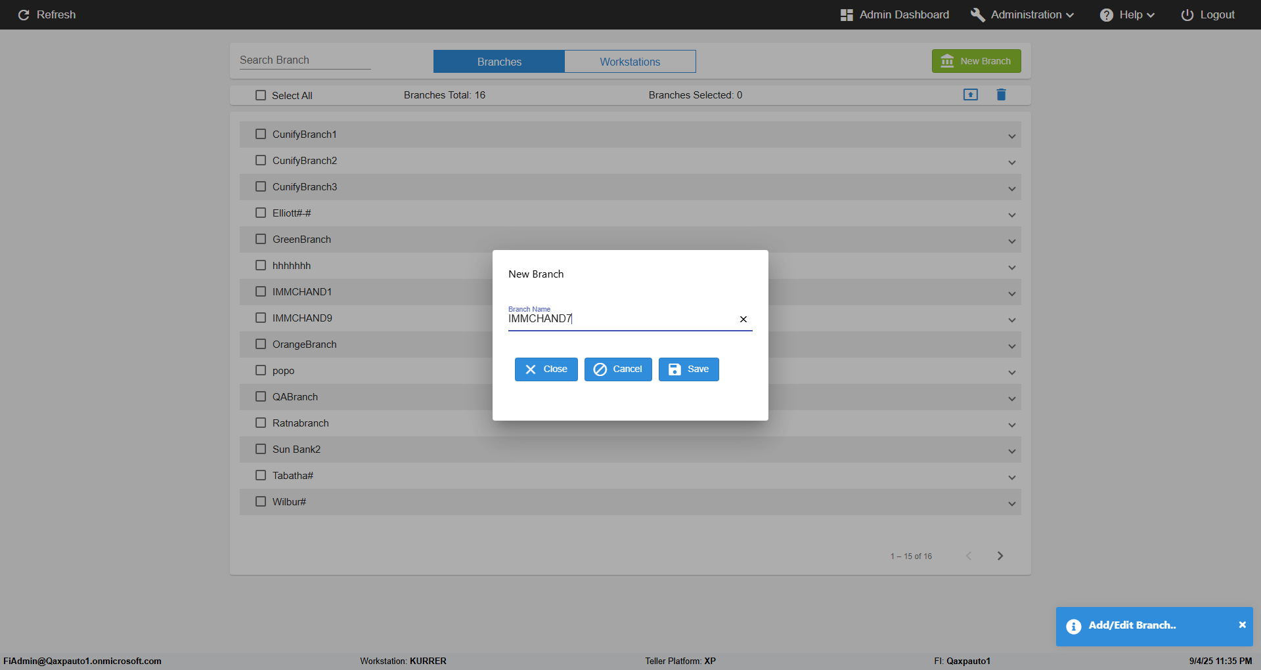This screenshot has height=670, width=1261.
Task: Tick the CunifyBranch2 checkbox
Action: point(261,160)
